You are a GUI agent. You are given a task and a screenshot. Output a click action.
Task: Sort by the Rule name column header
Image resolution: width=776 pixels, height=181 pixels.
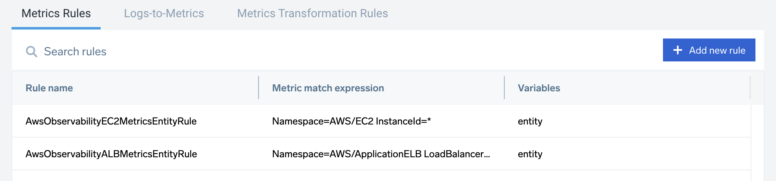click(x=49, y=88)
